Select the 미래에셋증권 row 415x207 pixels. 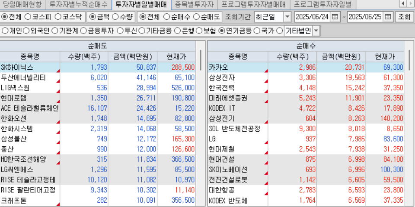306,98
